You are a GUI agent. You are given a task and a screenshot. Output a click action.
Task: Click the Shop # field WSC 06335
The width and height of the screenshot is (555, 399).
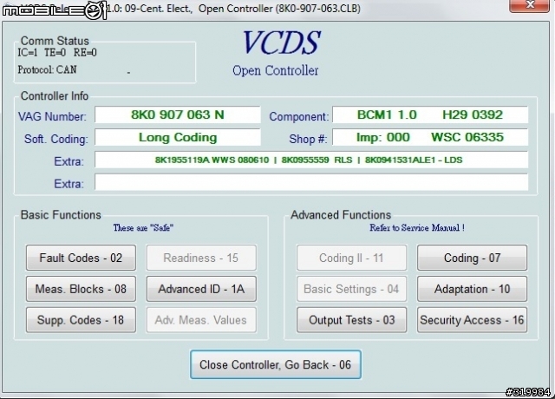click(430, 137)
